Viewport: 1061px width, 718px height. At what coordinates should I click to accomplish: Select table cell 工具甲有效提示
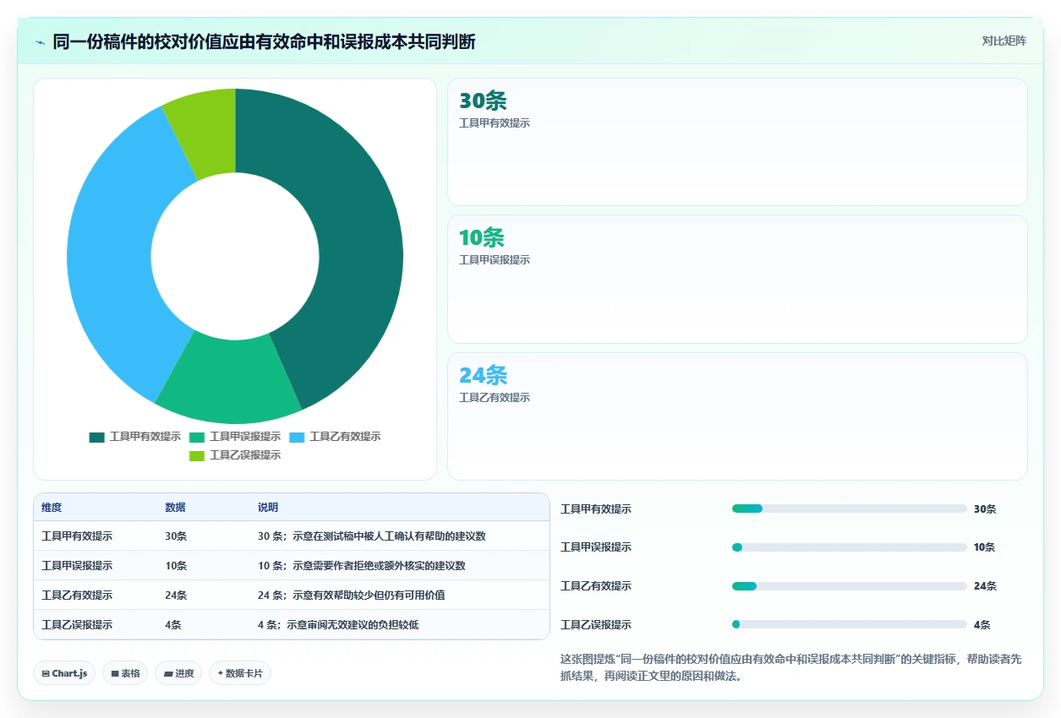click(77, 536)
